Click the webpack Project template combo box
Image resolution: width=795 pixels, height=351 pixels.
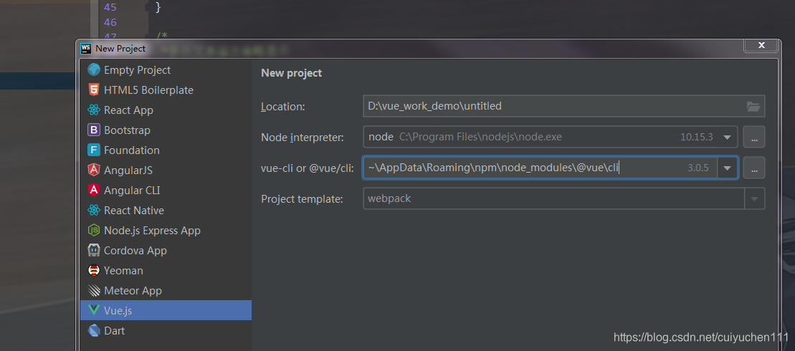click(x=563, y=198)
